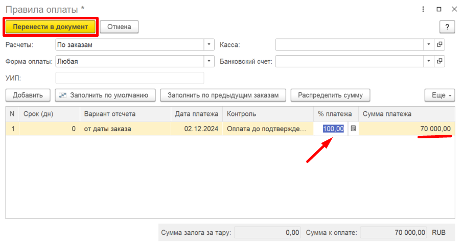Click the Сумма к оплате field 70 000,00

[393, 233]
